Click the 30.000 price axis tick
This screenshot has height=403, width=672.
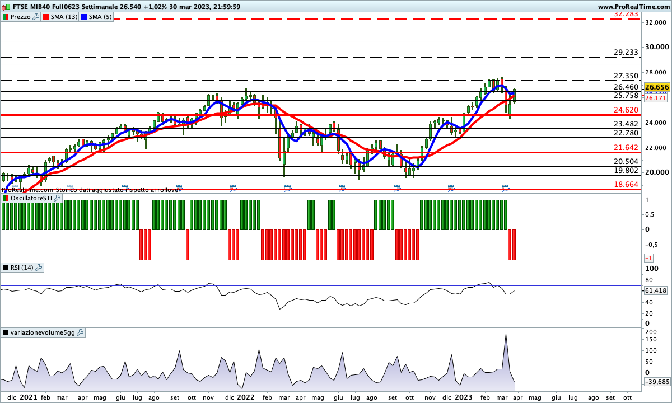(x=657, y=47)
